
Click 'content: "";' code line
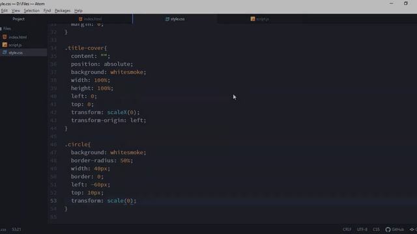pyautogui.click(x=91, y=56)
